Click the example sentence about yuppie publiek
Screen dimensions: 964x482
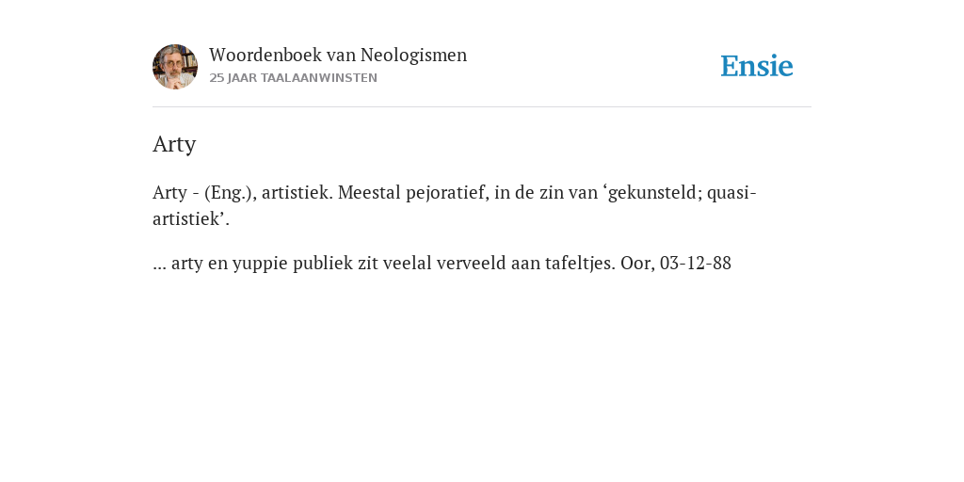[442, 264]
